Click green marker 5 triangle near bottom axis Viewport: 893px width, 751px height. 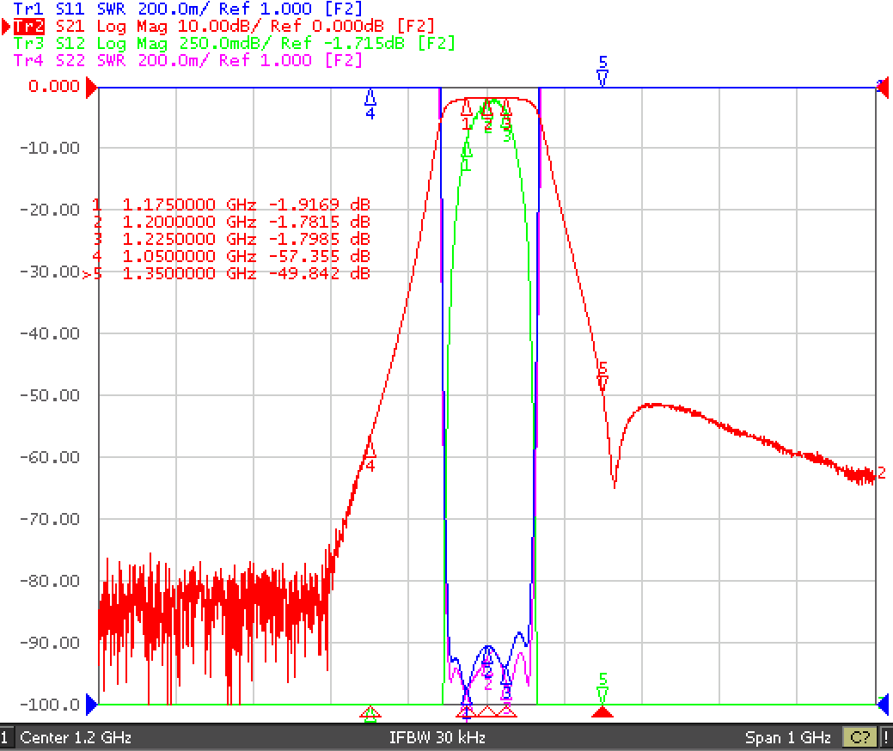pyautogui.click(x=602, y=695)
